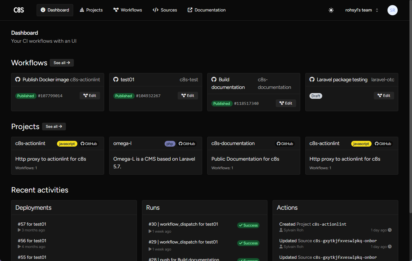Click Success badge on run #29
Screen dimensions: 412x261
click(248, 243)
